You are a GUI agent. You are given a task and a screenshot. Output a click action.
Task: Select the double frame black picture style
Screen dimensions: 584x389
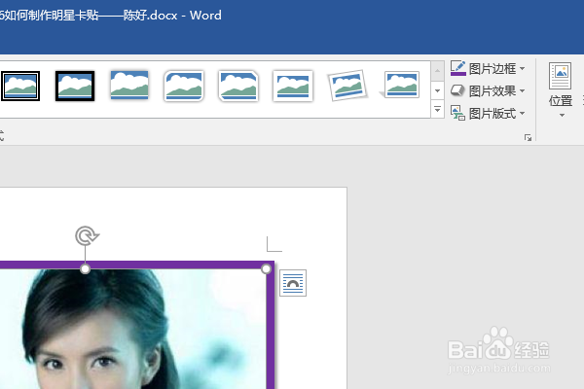[x=20, y=86]
